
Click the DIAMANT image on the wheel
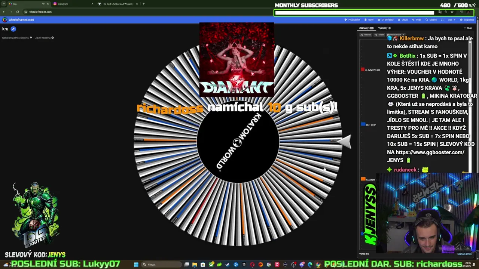[237, 60]
